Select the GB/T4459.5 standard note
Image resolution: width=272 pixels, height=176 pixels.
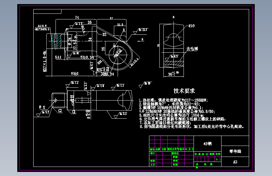[42, 29]
